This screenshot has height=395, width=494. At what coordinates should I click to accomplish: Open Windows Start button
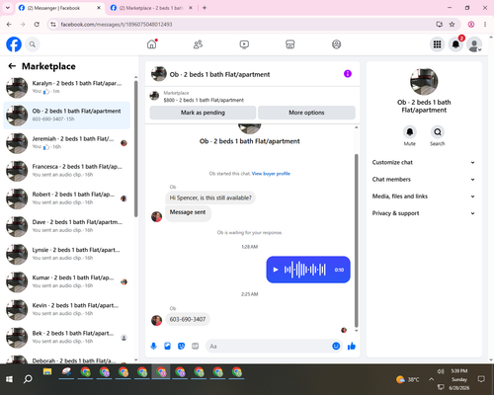click(9, 379)
